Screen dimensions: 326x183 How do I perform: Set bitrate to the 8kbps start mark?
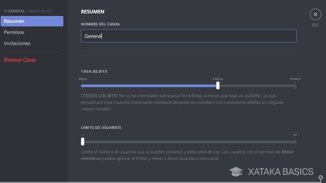(83, 85)
